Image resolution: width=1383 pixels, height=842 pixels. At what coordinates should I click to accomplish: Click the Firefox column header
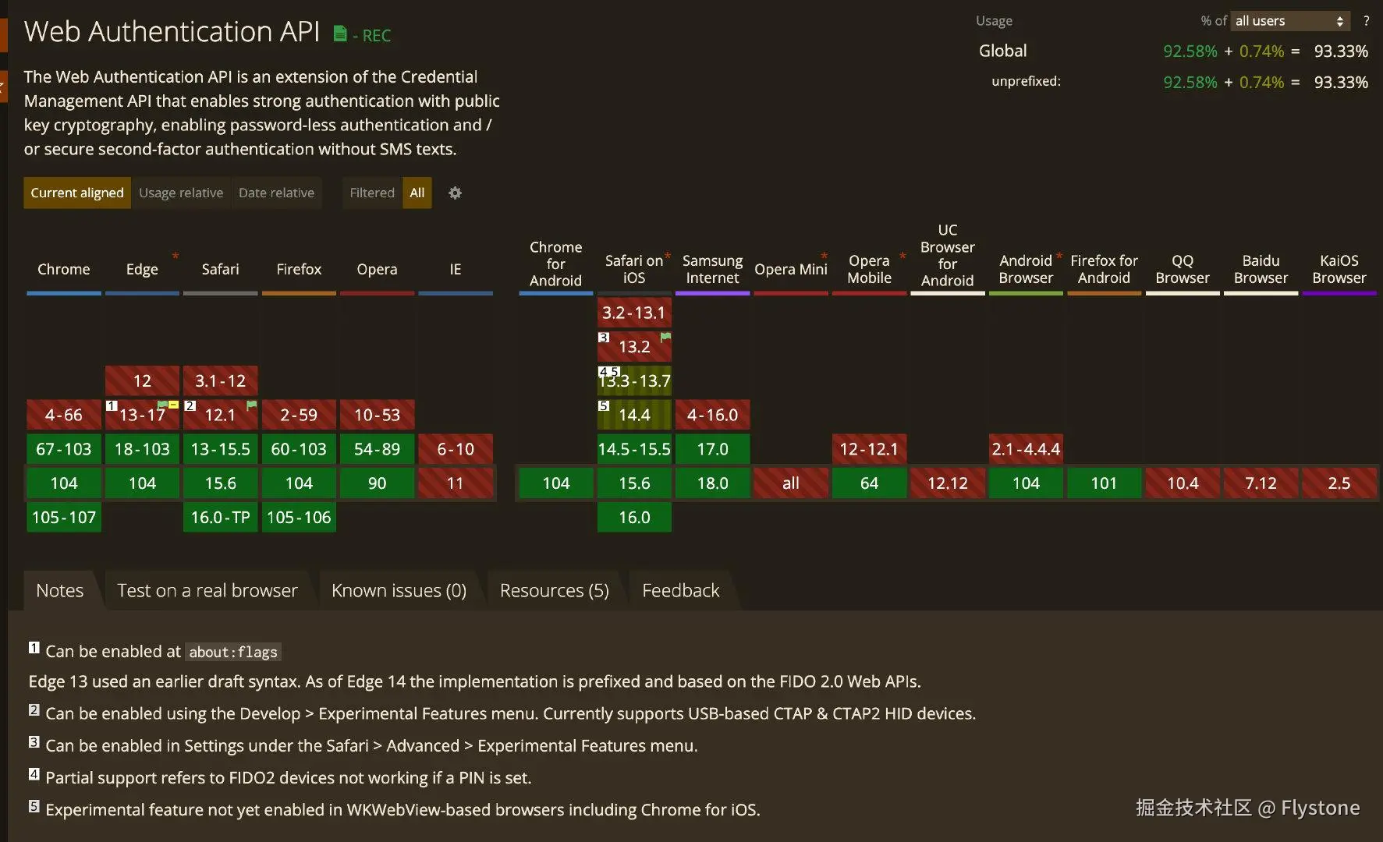(299, 269)
